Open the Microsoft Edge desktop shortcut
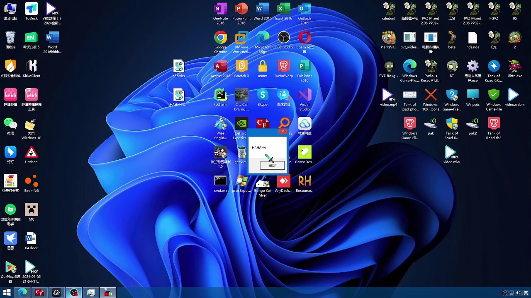The width and height of the screenshot is (531, 298). 263,42
